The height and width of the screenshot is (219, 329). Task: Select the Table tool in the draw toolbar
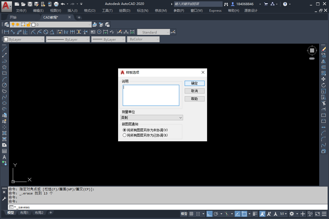coord(4,151)
